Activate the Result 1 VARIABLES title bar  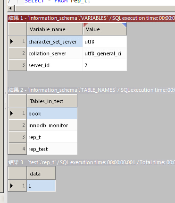91,18
